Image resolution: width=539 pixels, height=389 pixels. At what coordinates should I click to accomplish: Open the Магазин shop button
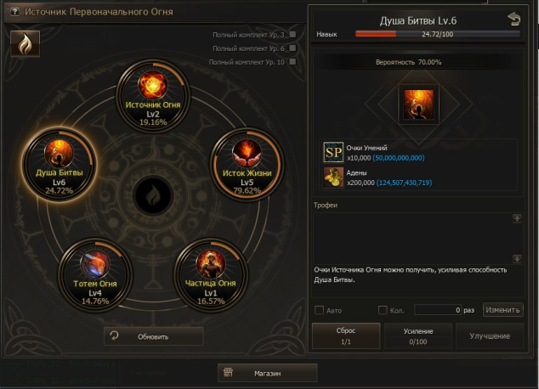click(268, 373)
